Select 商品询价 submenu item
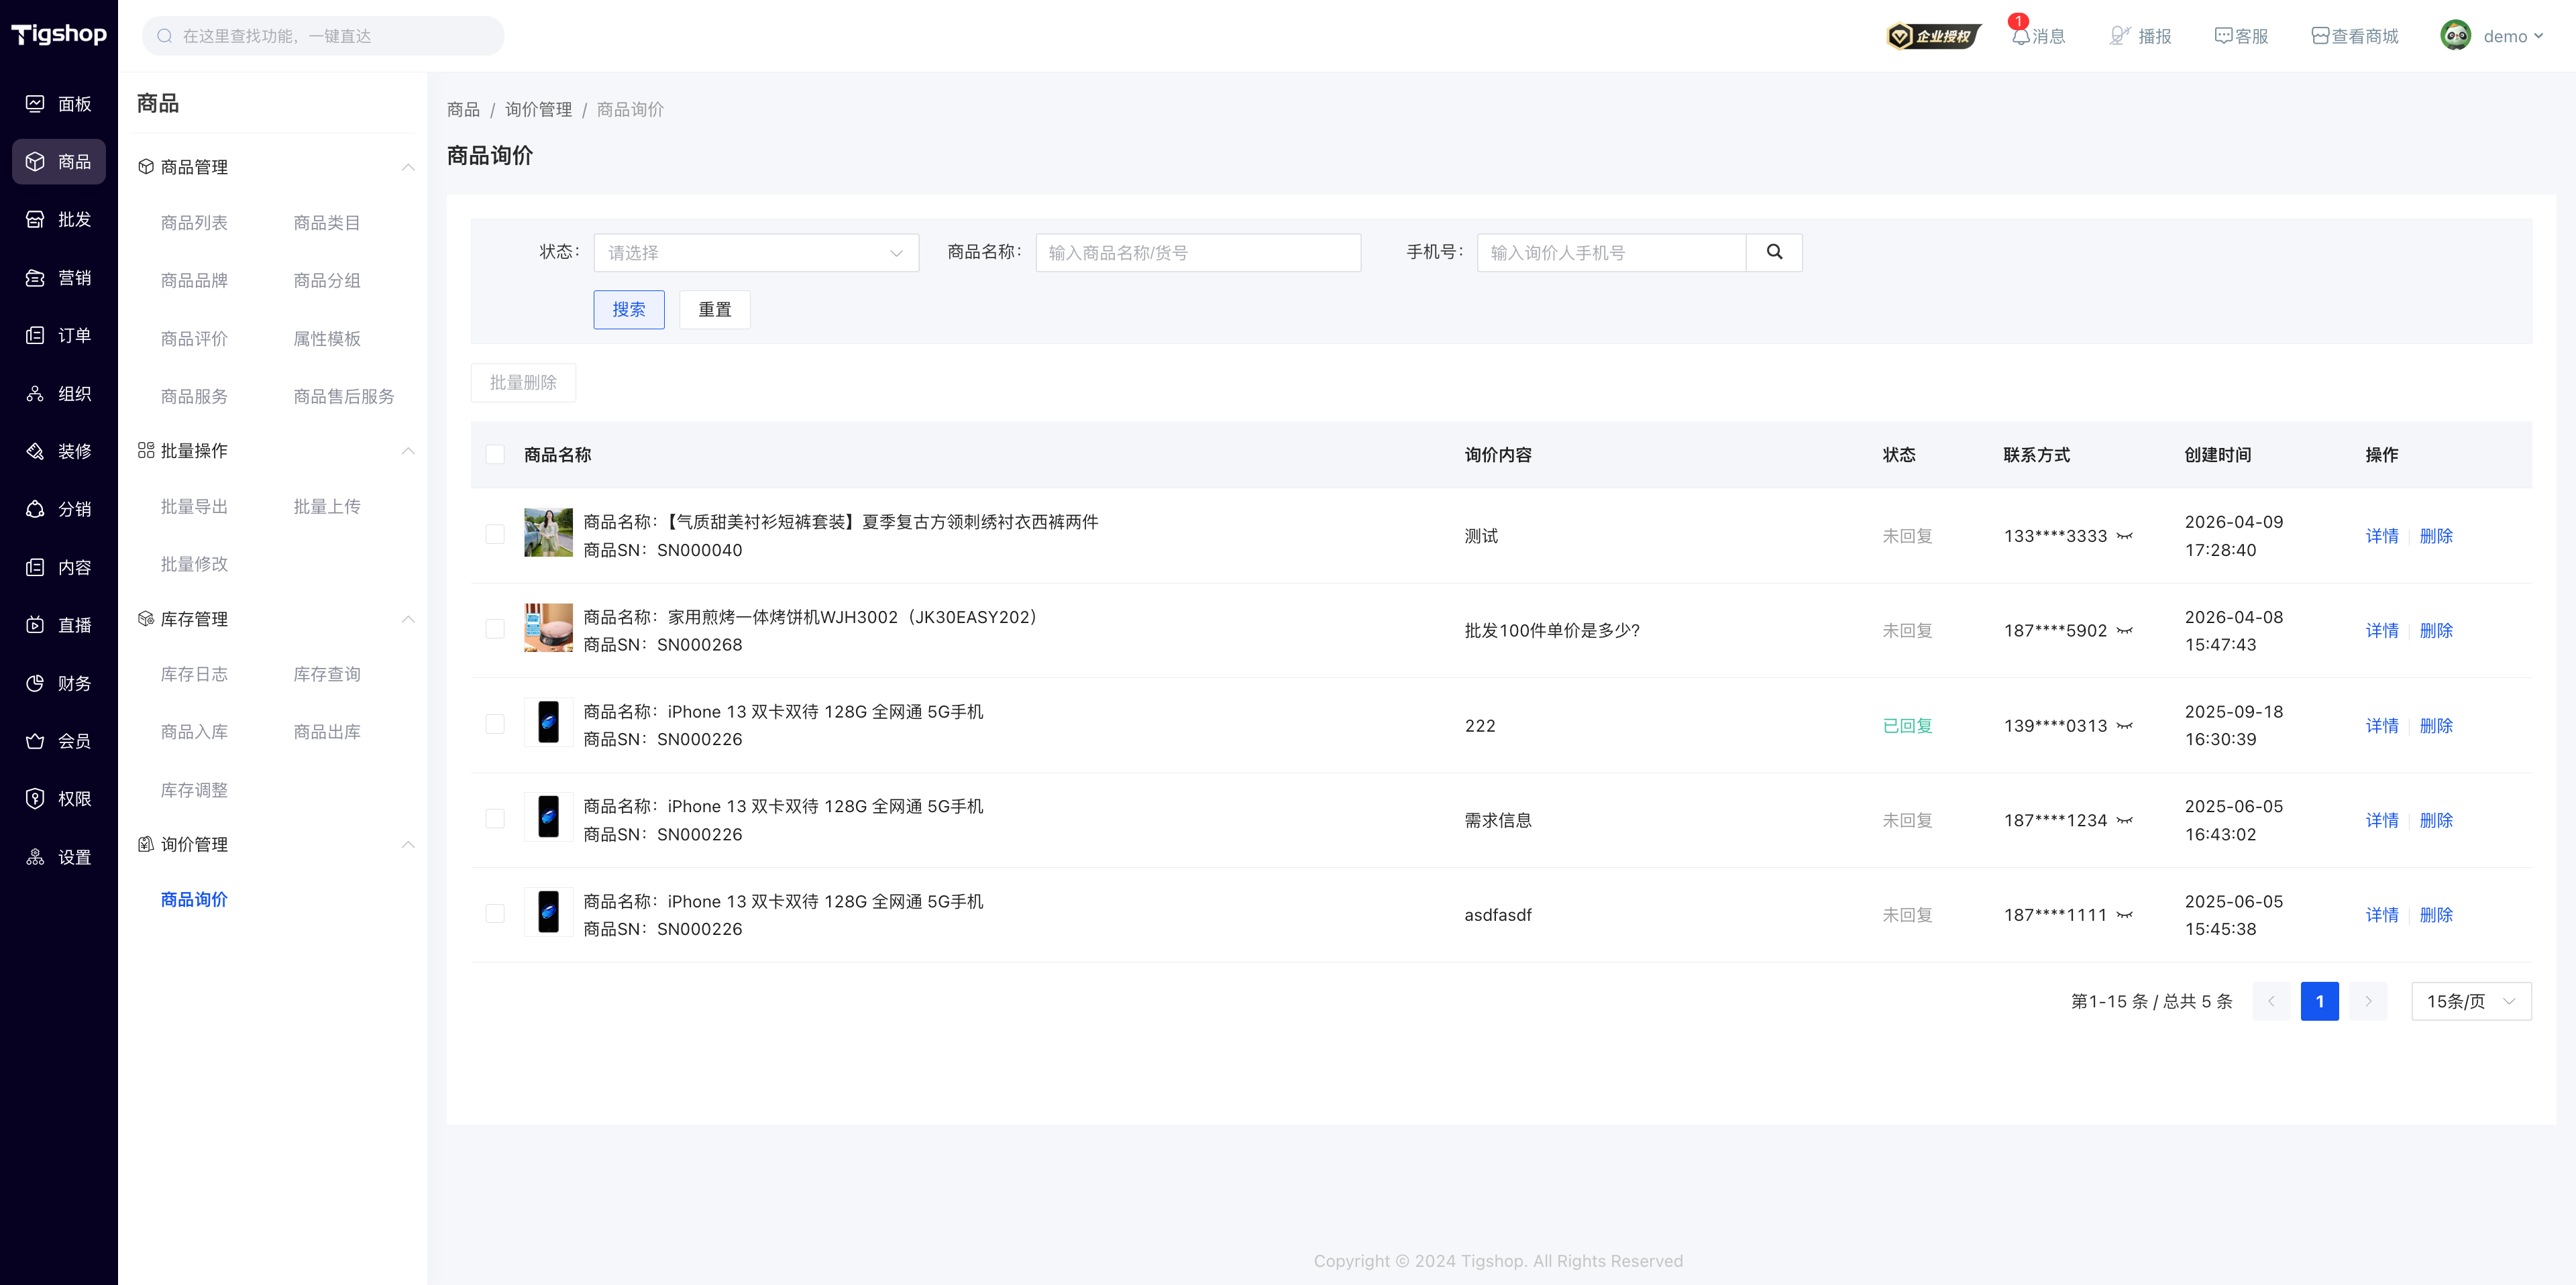 coord(194,901)
